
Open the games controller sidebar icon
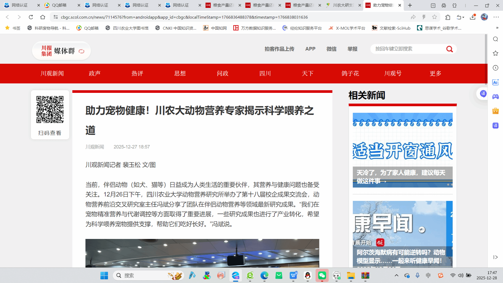click(495, 97)
